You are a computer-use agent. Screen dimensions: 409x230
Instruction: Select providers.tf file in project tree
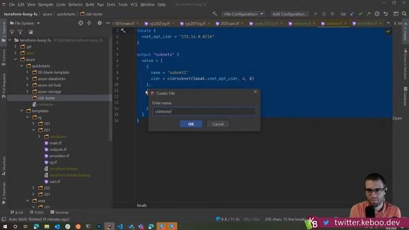click(59, 156)
